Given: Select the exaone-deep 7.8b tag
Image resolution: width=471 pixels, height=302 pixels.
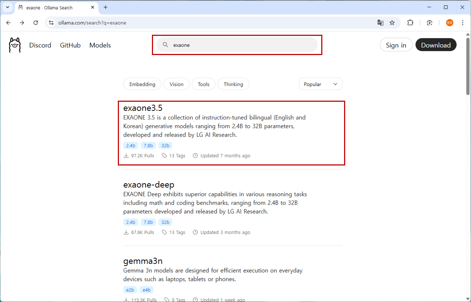Looking at the screenshot, I should (148, 222).
